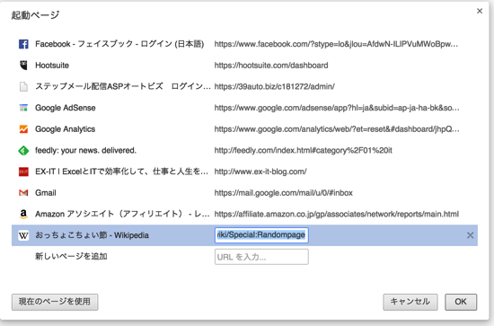Click the 新しいページを追加 label
494x326 pixels.
(x=71, y=256)
